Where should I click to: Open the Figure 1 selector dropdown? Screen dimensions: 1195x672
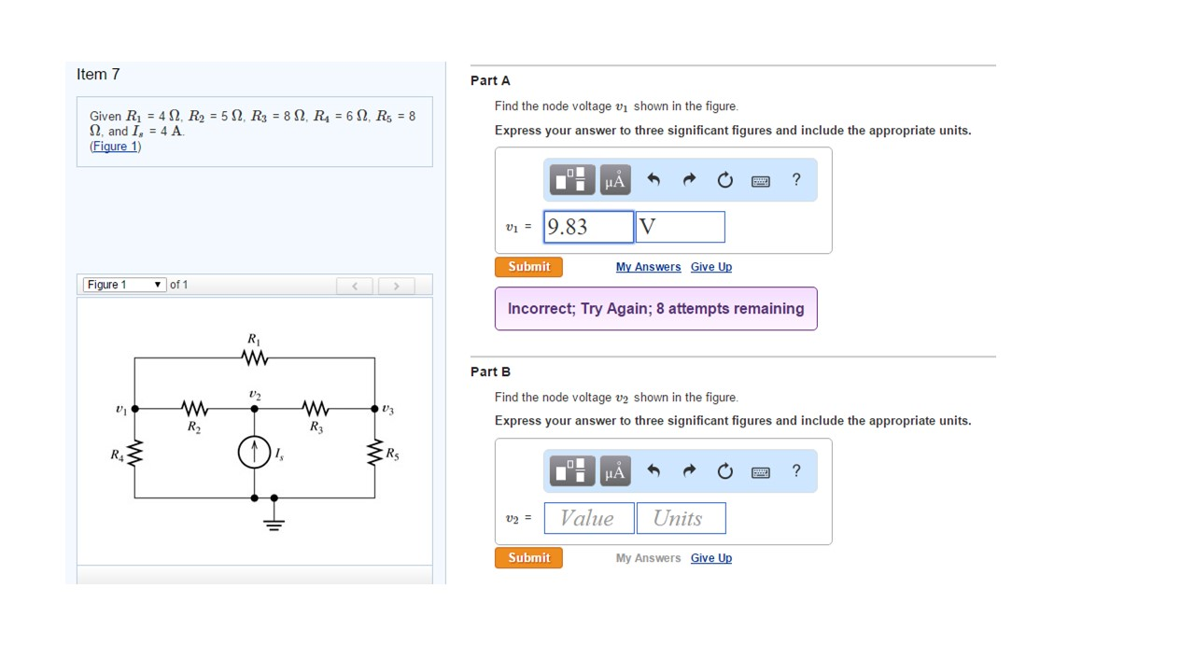click(123, 285)
